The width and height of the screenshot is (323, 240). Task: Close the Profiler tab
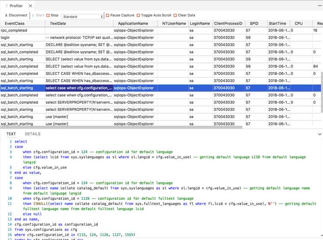click(x=31, y=6)
